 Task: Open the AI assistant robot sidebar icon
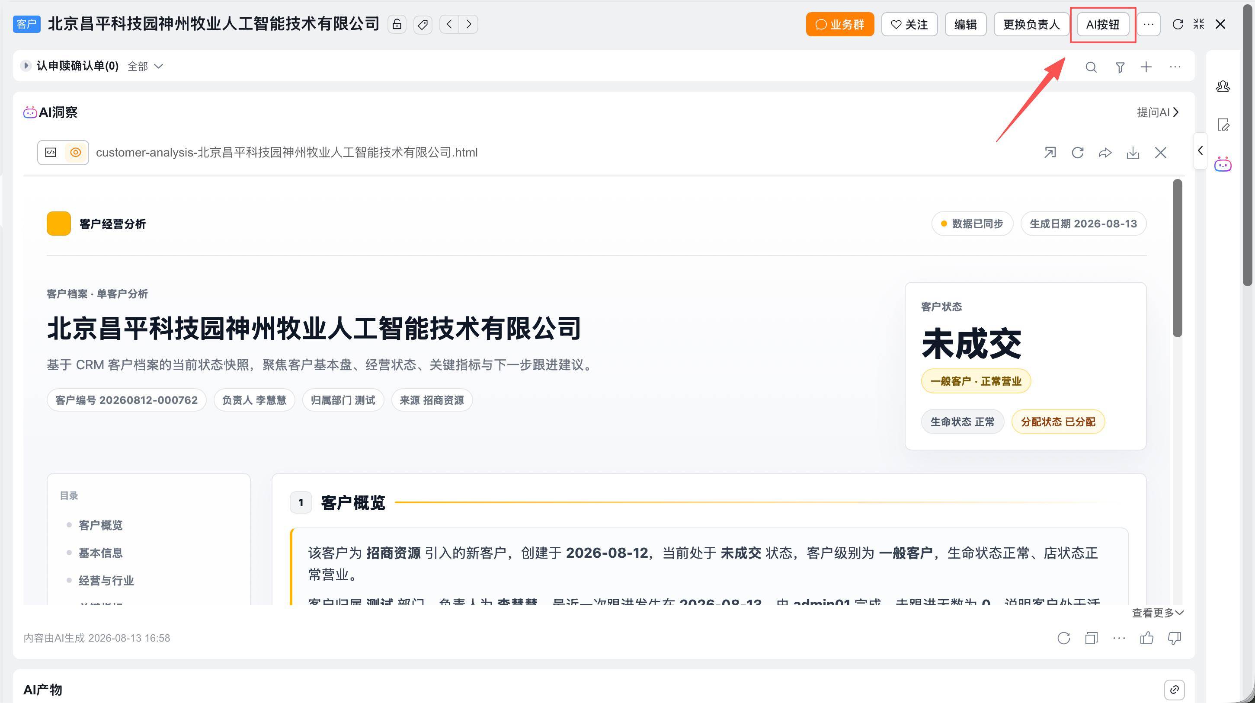click(1223, 164)
